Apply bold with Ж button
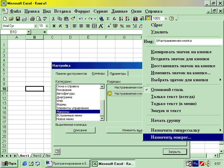 click(x=54, y=26)
